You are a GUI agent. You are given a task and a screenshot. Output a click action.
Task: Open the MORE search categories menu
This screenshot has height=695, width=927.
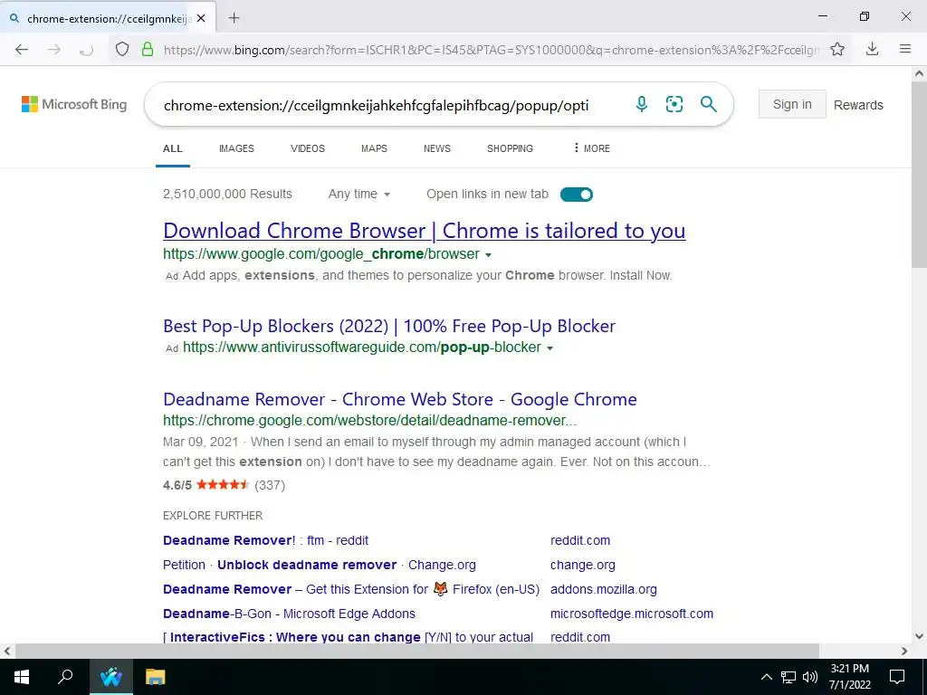[591, 148]
